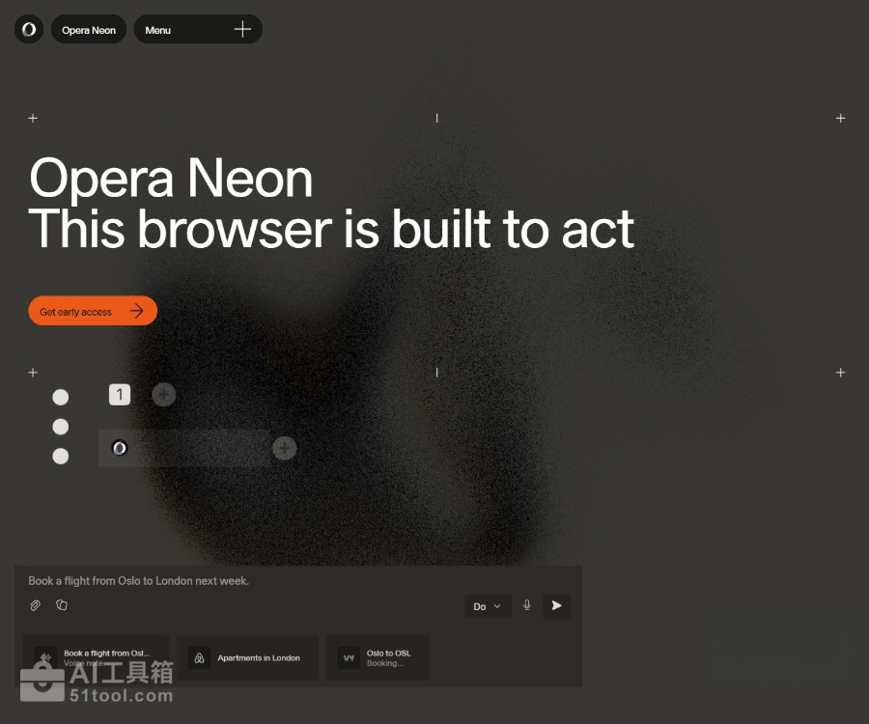Open the Menu button
Viewport: 869px width, 724px height.
tap(158, 30)
